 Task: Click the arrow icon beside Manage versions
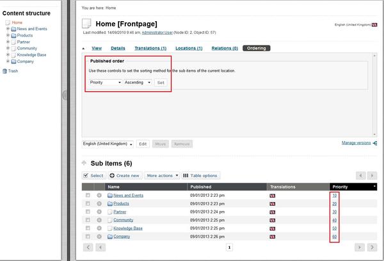coord(374,143)
